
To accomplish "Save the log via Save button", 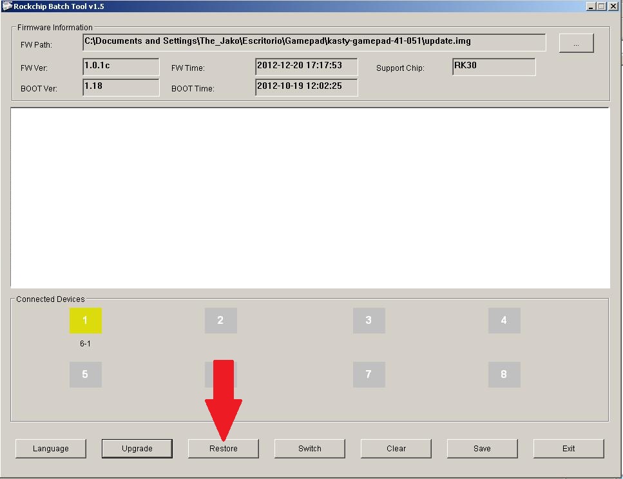I will point(483,448).
